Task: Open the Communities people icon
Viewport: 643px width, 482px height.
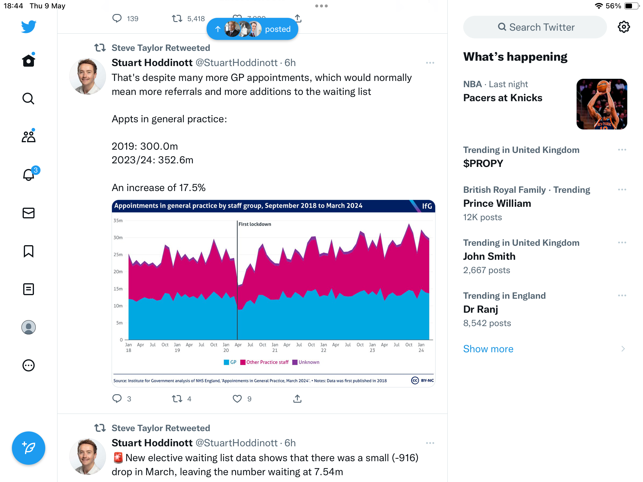Action: 29,136
